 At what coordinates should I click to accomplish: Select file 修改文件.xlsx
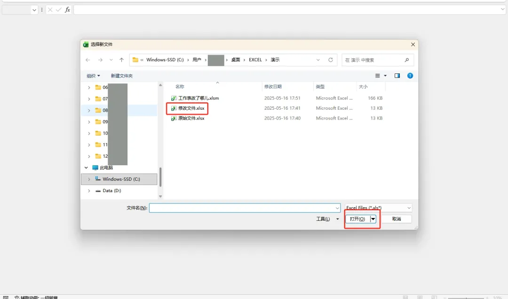(191, 108)
